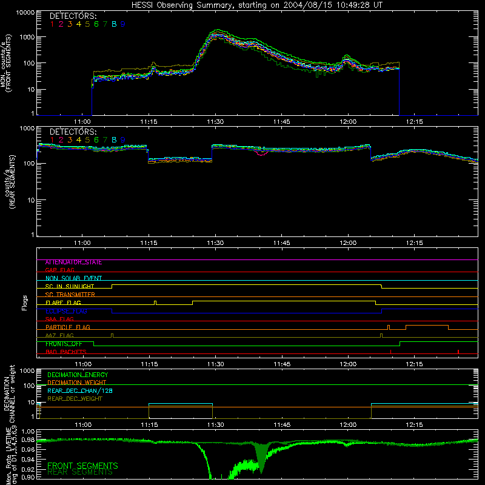
Task: Click the 12:00 tick of decimation plot
Action: click(x=348, y=425)
